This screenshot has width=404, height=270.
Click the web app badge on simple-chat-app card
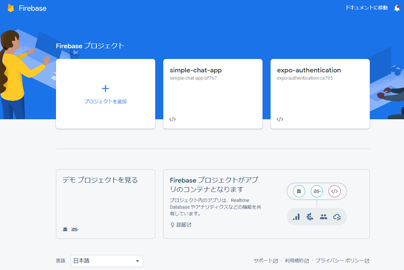click(x=172, y=119)
